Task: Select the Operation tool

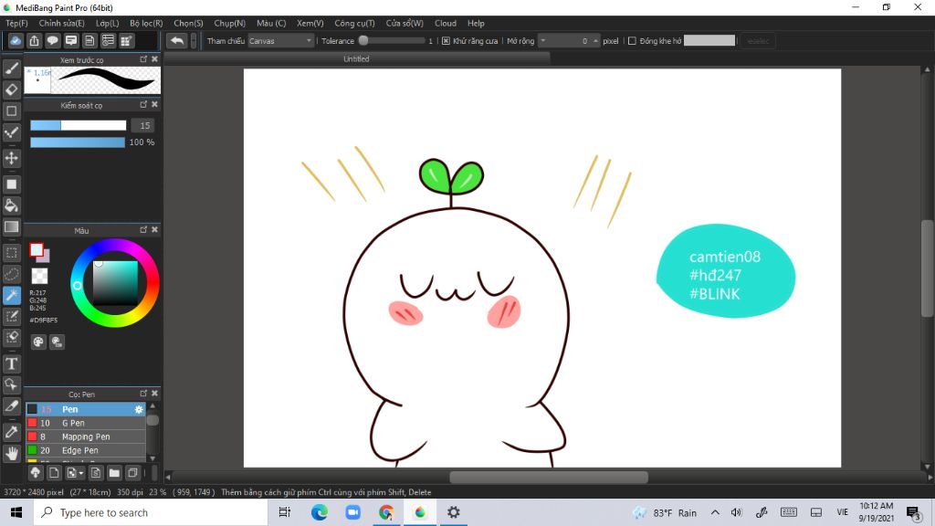Action: coord(11,384)
